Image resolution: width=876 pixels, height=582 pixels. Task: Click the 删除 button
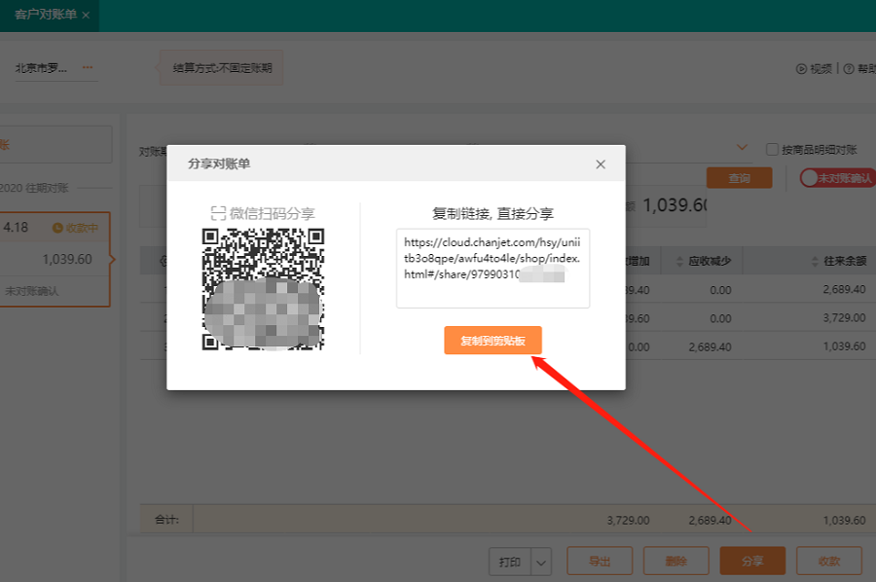pos(676,561)
